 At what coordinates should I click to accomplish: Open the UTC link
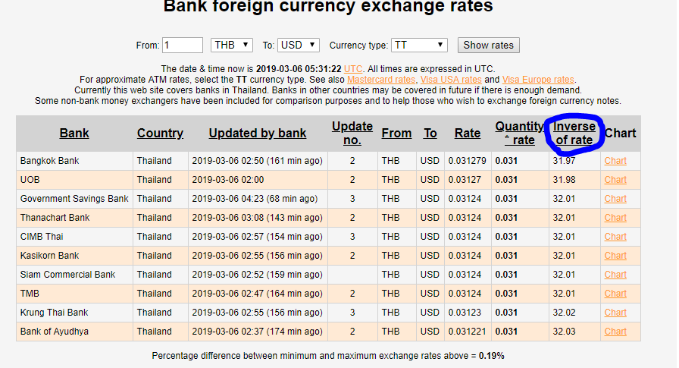click(x=353, y=69)
